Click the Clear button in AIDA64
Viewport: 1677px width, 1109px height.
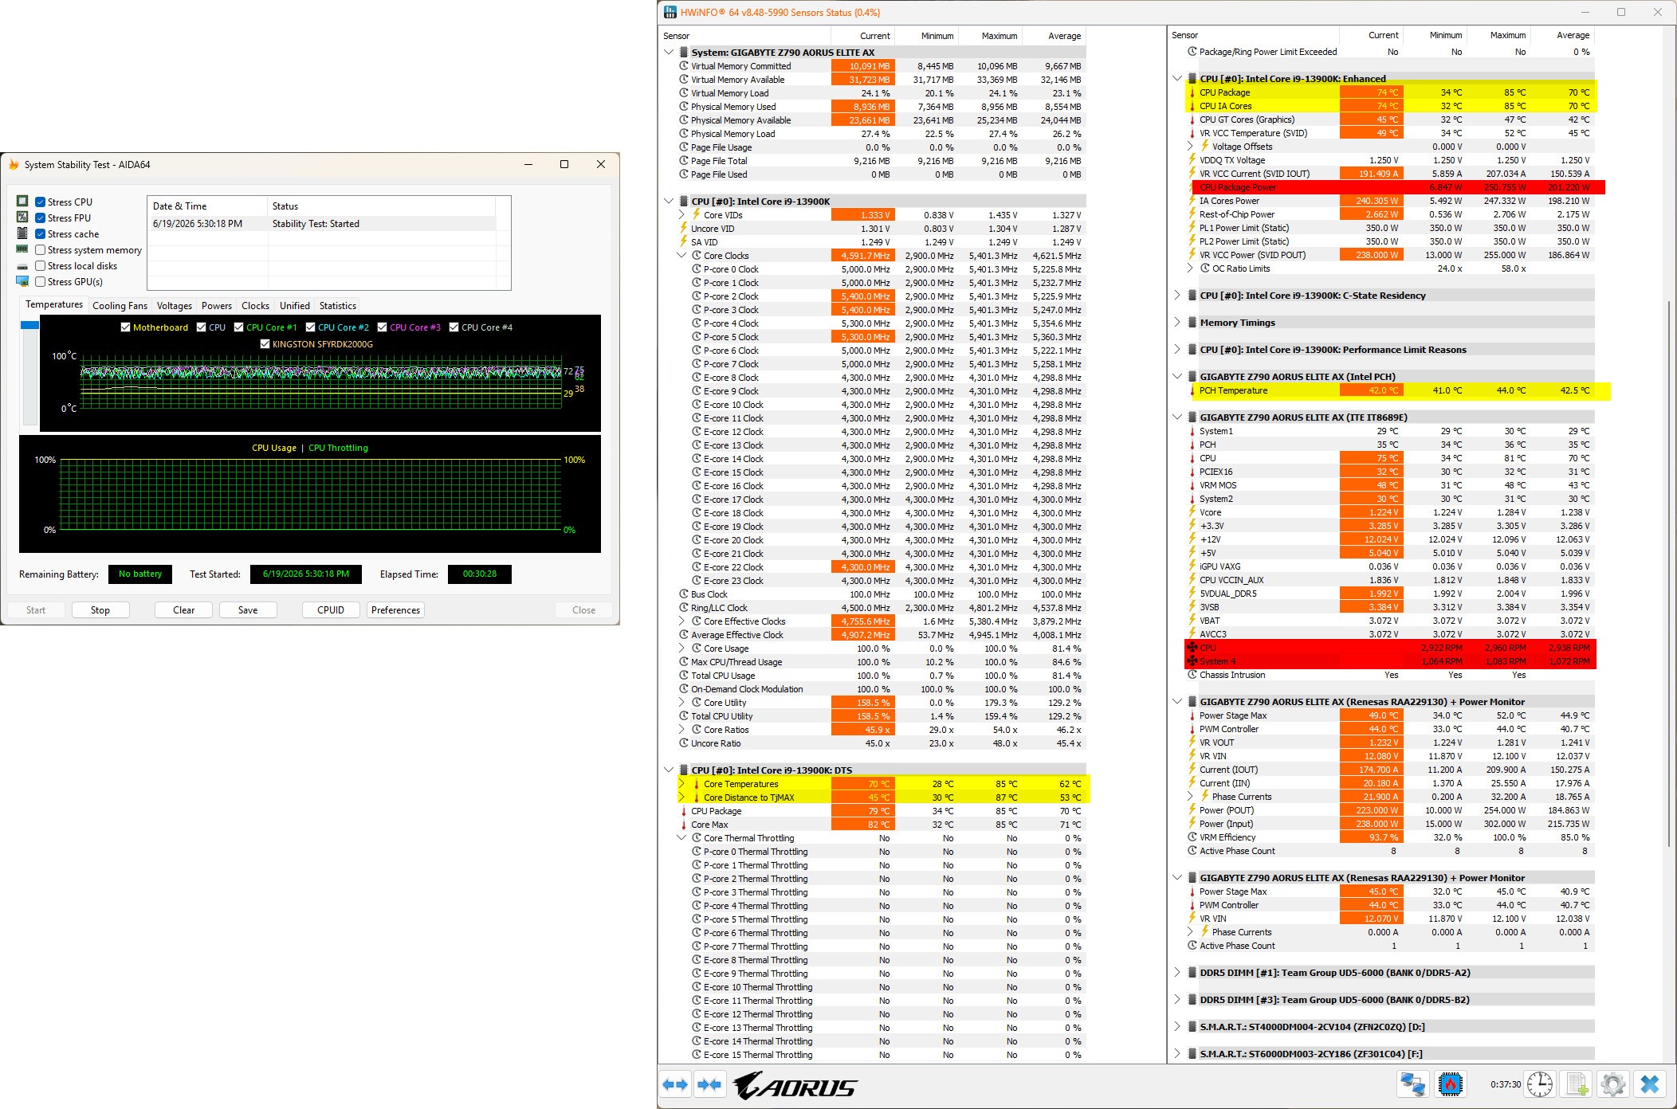(184, 610)
